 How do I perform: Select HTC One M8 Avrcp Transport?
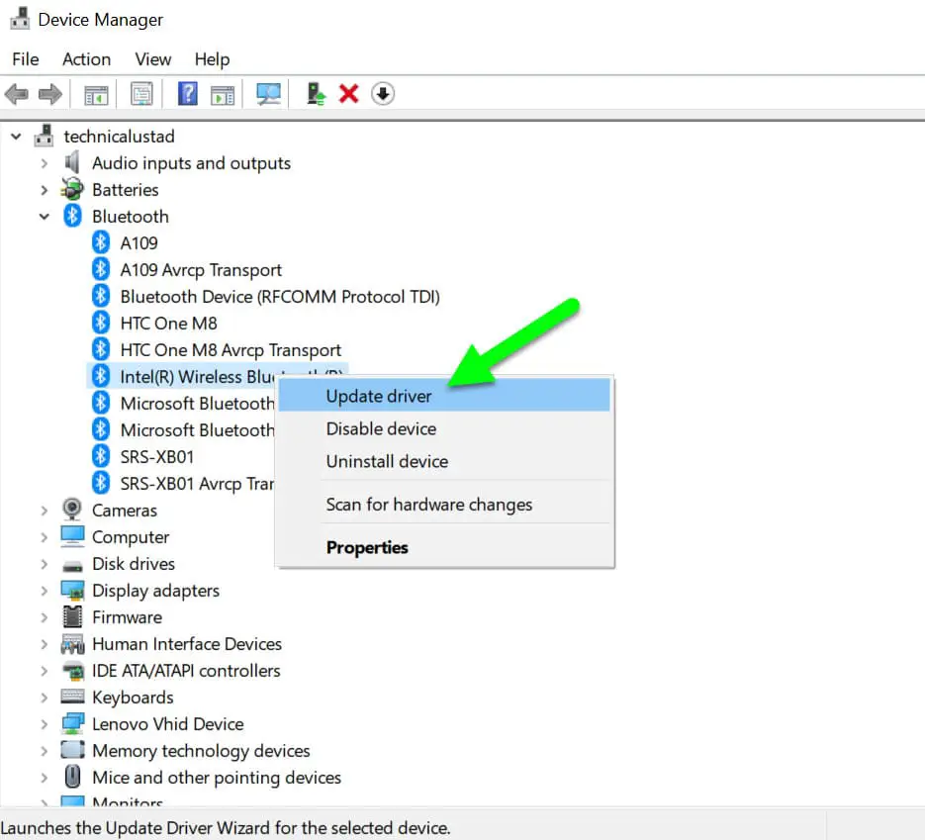coord(231,350)
